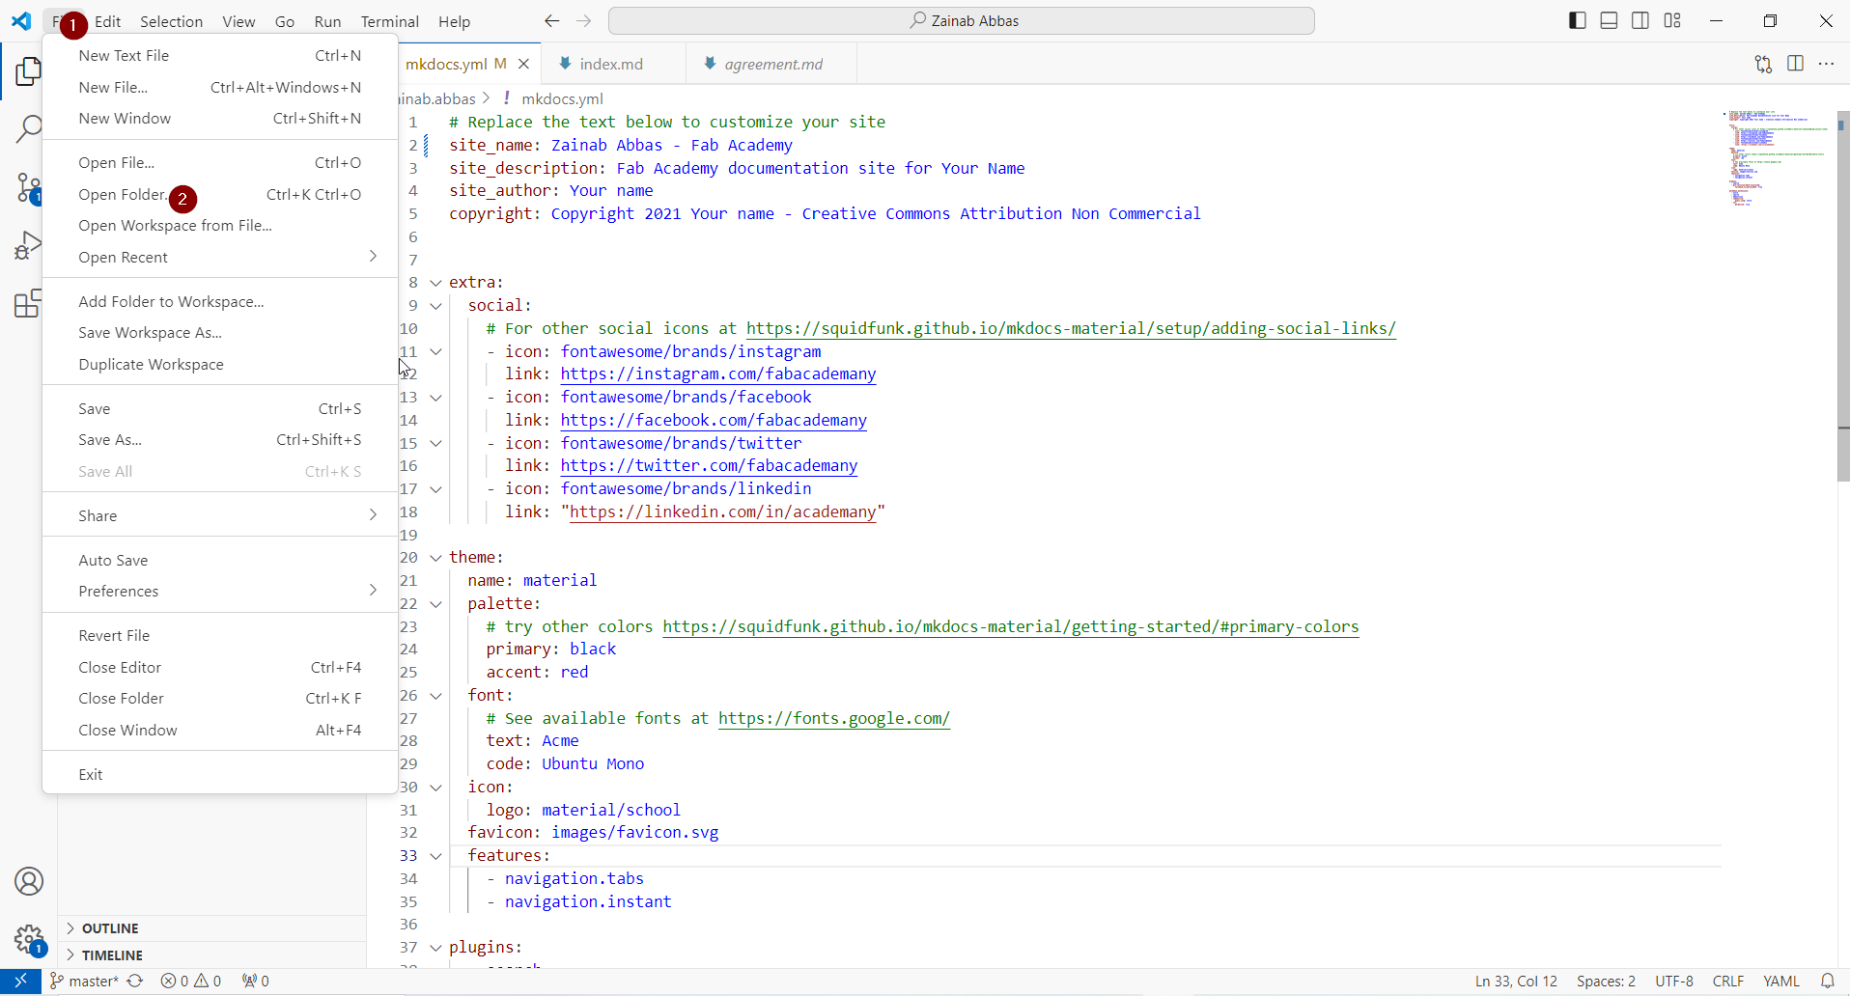Open the twitter.com/fabacademany link
Image resolution: width=1850 pixels, height=996 pixels.
click(709, 465)
